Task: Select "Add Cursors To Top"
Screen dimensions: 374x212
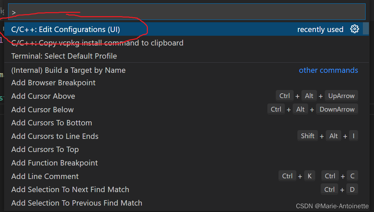Action: pyautogui.click(x=45, y=149)
